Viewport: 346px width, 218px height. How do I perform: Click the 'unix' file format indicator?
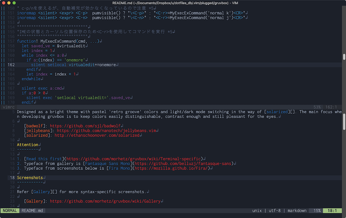point(257,211)
